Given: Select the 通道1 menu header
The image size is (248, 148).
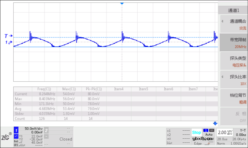Looking at the screenshot, I should [x=234, y=10].
